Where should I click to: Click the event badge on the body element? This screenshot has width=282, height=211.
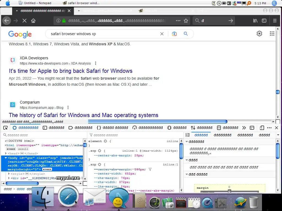click(47, 169)
